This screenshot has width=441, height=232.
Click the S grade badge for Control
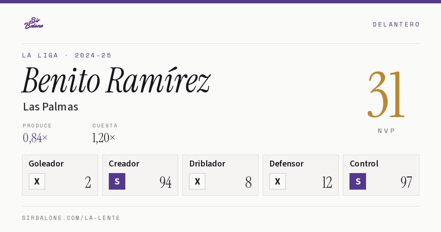pyautogui.click(x=358, y=181)
